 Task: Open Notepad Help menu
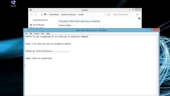coord(48,34)
